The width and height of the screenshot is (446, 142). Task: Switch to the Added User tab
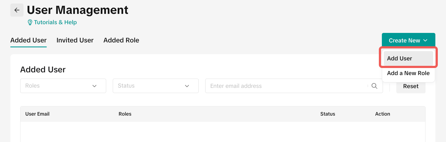click(28, 40)
